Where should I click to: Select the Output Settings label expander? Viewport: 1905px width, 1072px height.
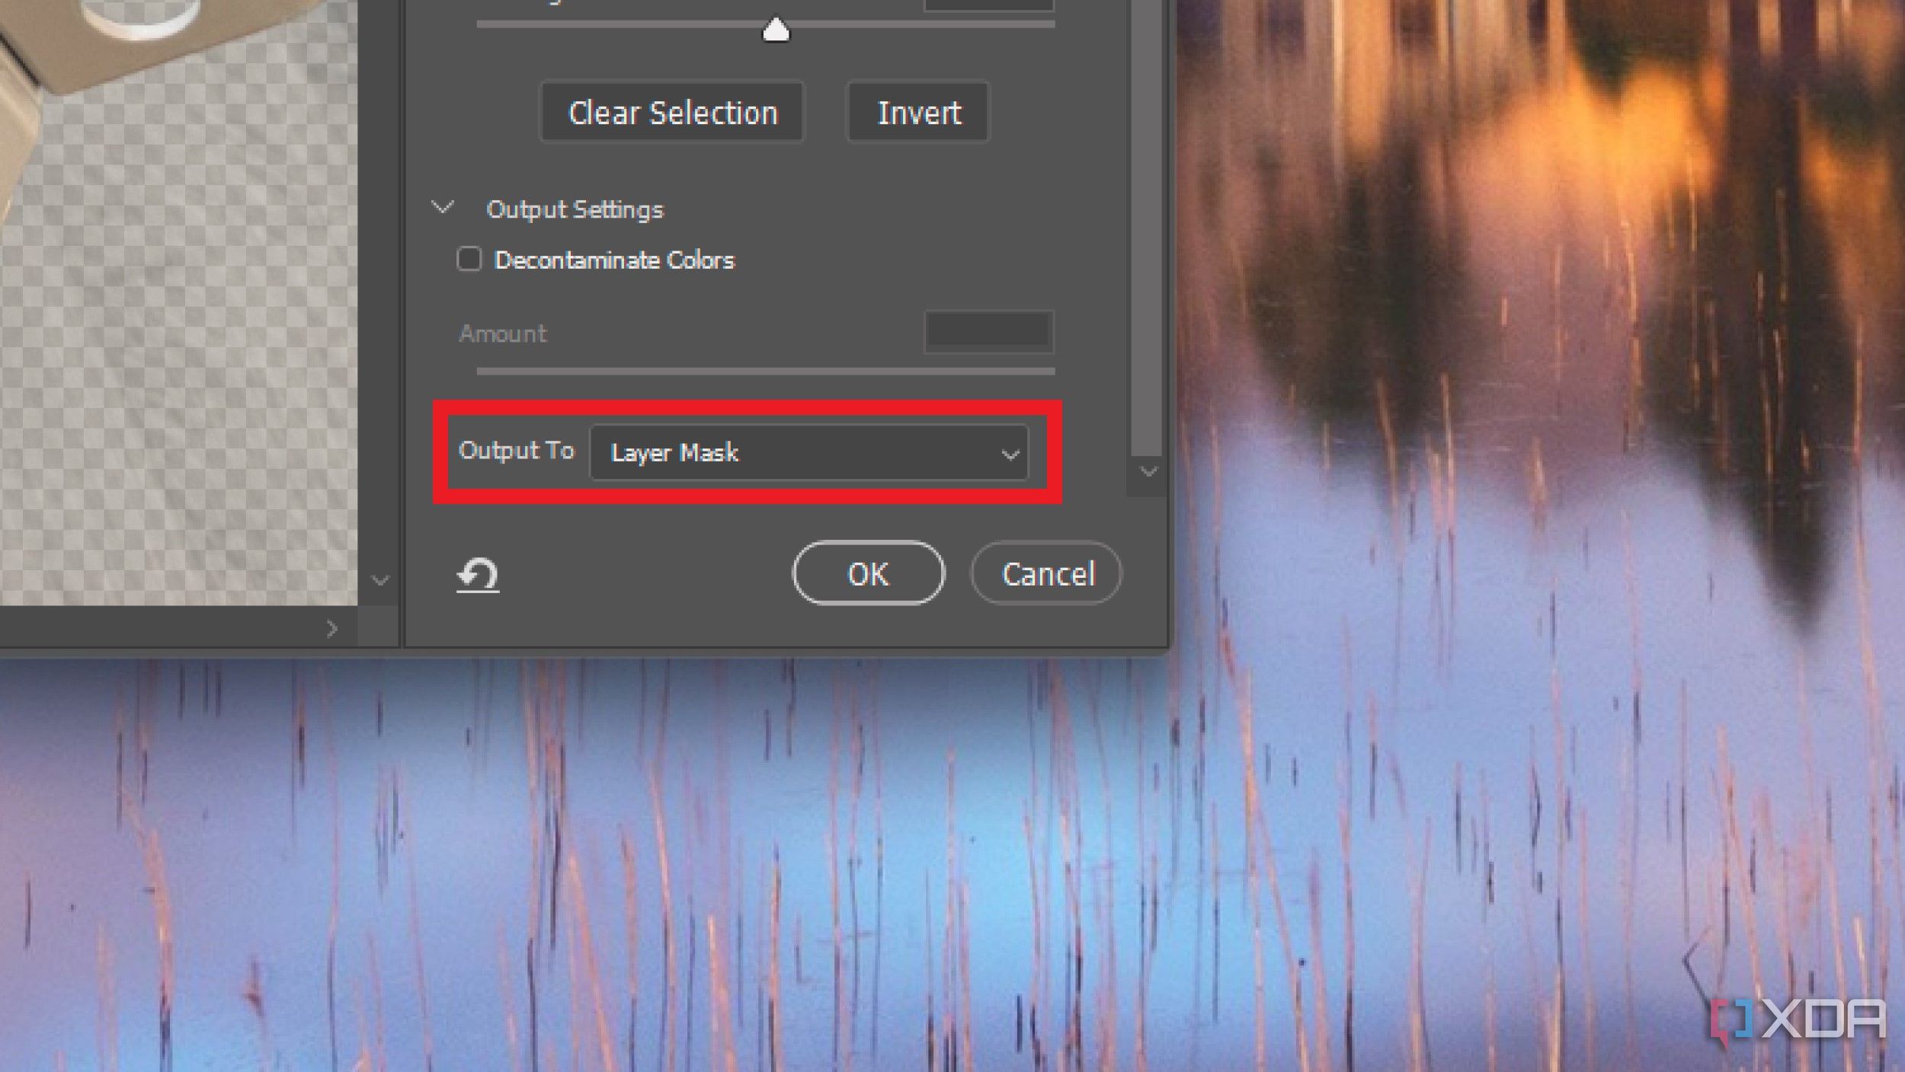tap(445, 208)
